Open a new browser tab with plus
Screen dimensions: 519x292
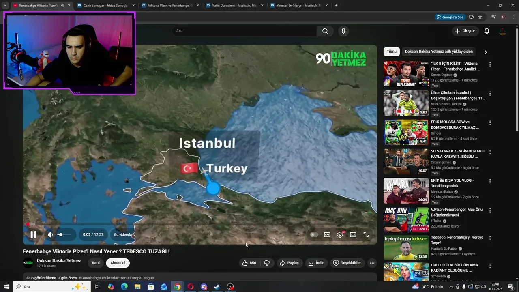click(x=336, y=6)
